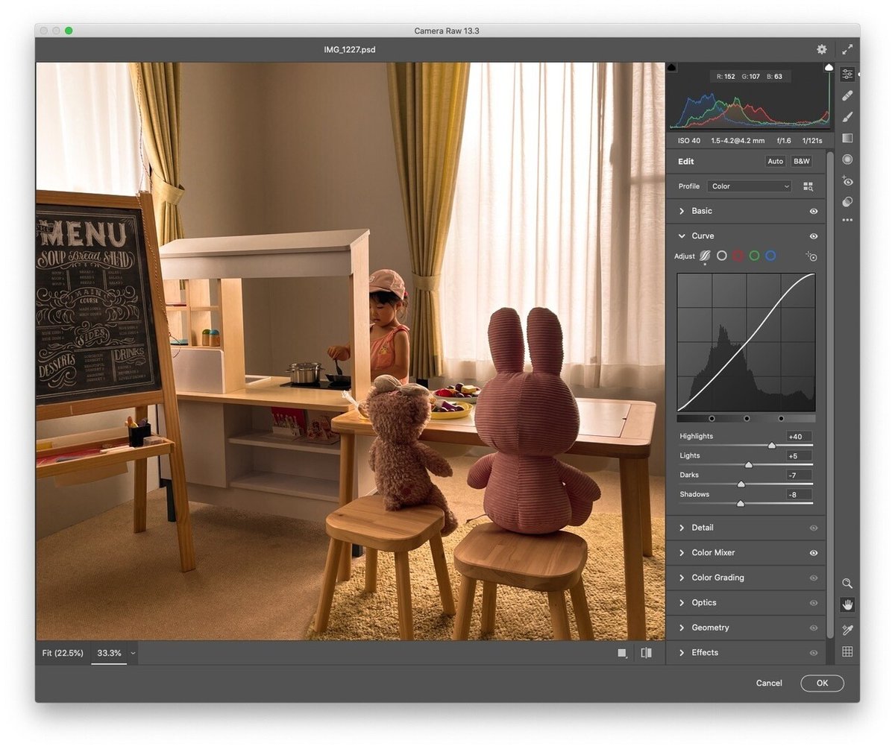This screenshot has height=749, width=895.
Task: Click the Darks slider handle
Action: tap(741, 484)
